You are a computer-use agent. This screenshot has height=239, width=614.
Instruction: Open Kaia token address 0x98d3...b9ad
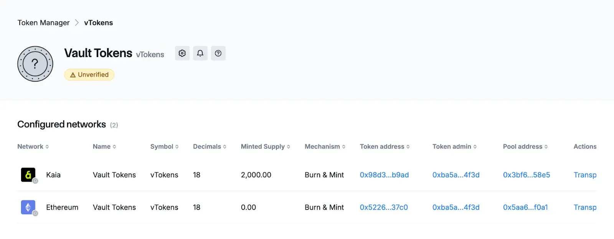coord(384,175)
